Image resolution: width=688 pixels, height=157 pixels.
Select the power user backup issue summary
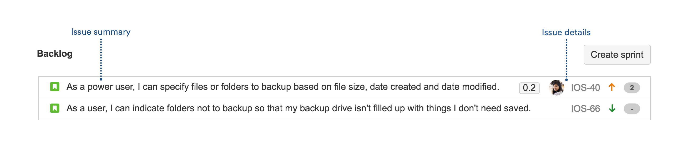(282, 87)
